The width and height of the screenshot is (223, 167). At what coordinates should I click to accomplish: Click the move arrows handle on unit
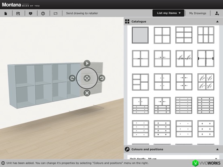tap(87, 78)
